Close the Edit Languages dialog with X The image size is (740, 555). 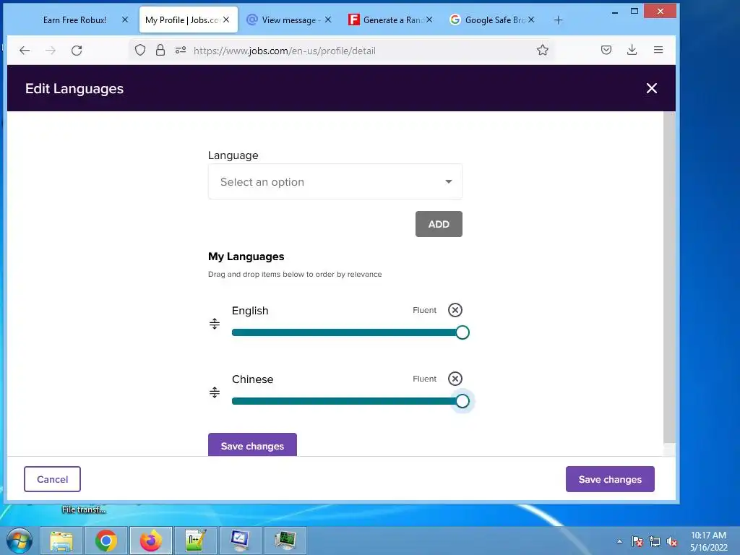coord(652,88)
